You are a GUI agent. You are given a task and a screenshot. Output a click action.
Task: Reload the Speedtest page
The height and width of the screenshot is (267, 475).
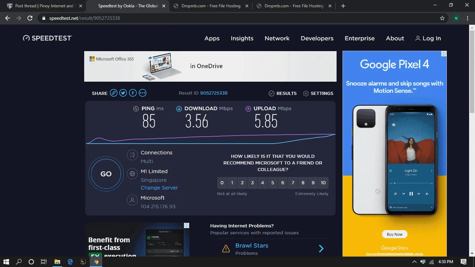[30, 18]
